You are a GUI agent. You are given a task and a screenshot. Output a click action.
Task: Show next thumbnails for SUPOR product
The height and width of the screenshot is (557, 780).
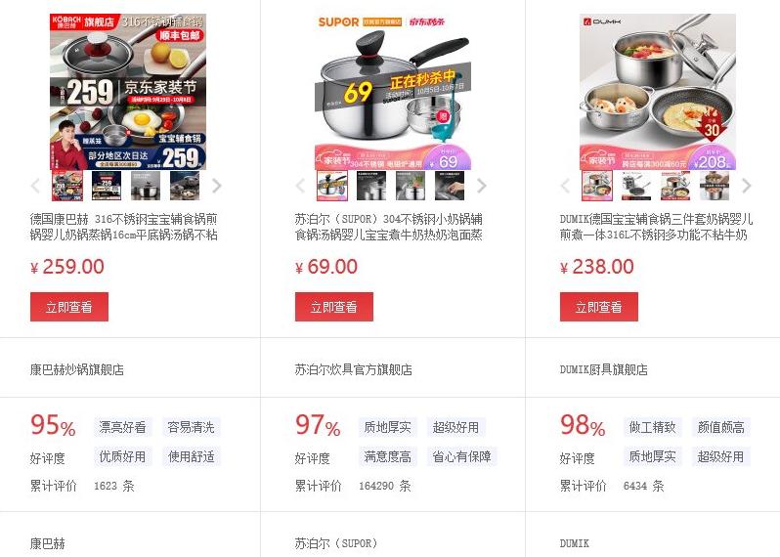[481, 186]
